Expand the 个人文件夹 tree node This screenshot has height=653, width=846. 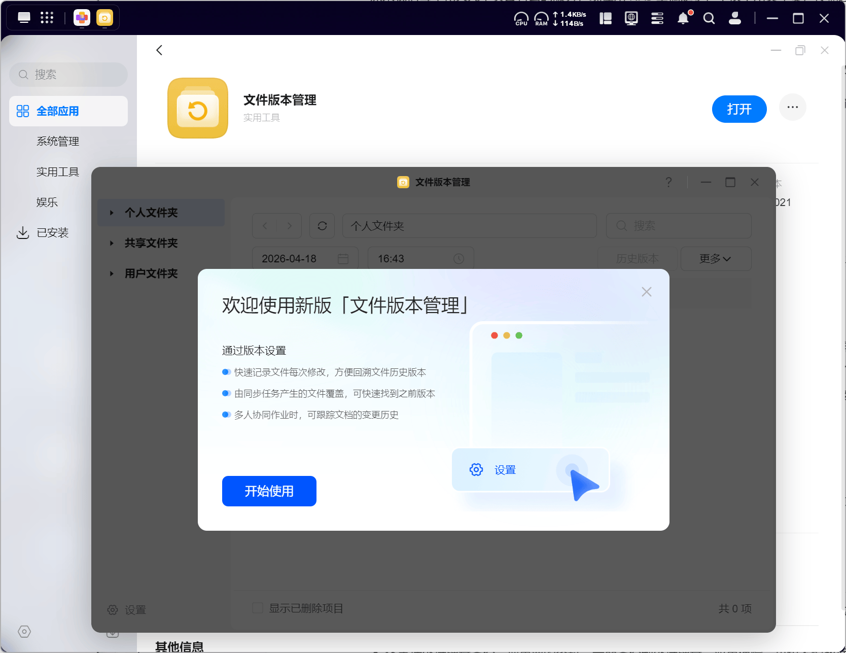coord(112,213)
